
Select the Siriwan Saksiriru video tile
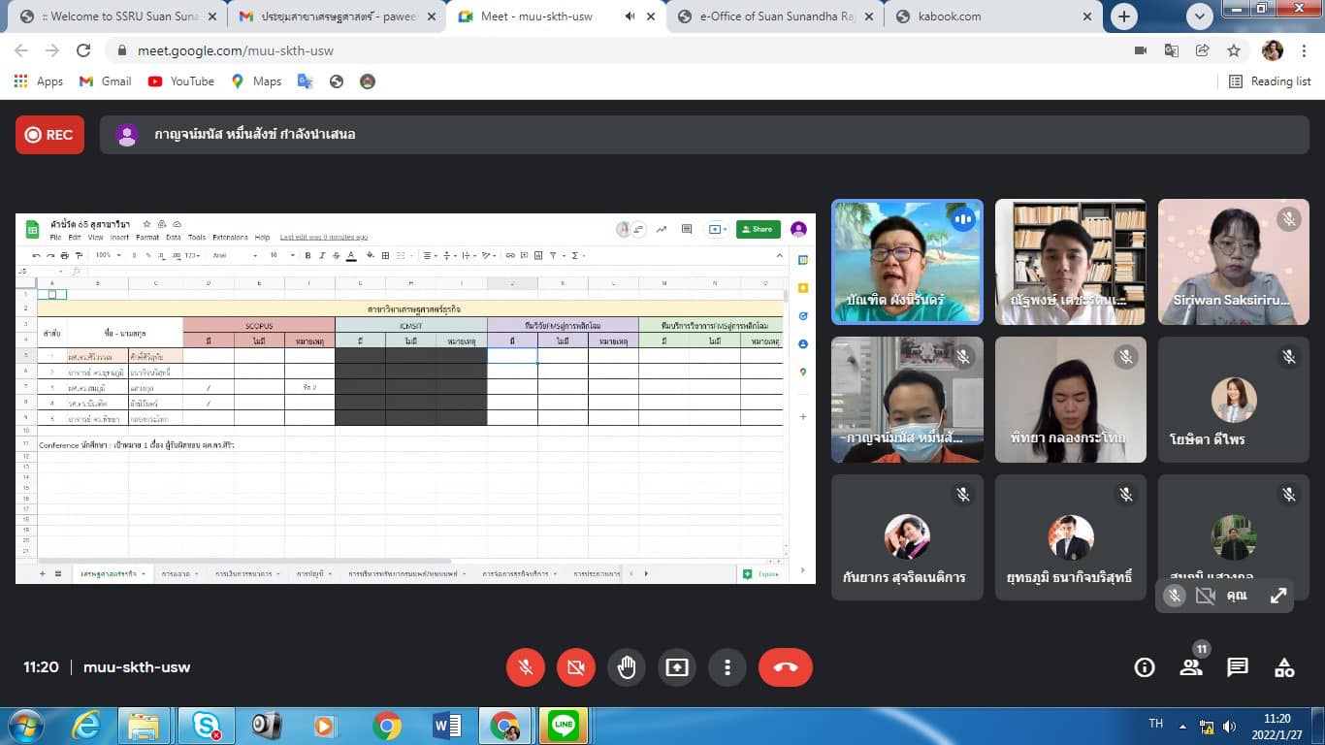point(1233,262)
